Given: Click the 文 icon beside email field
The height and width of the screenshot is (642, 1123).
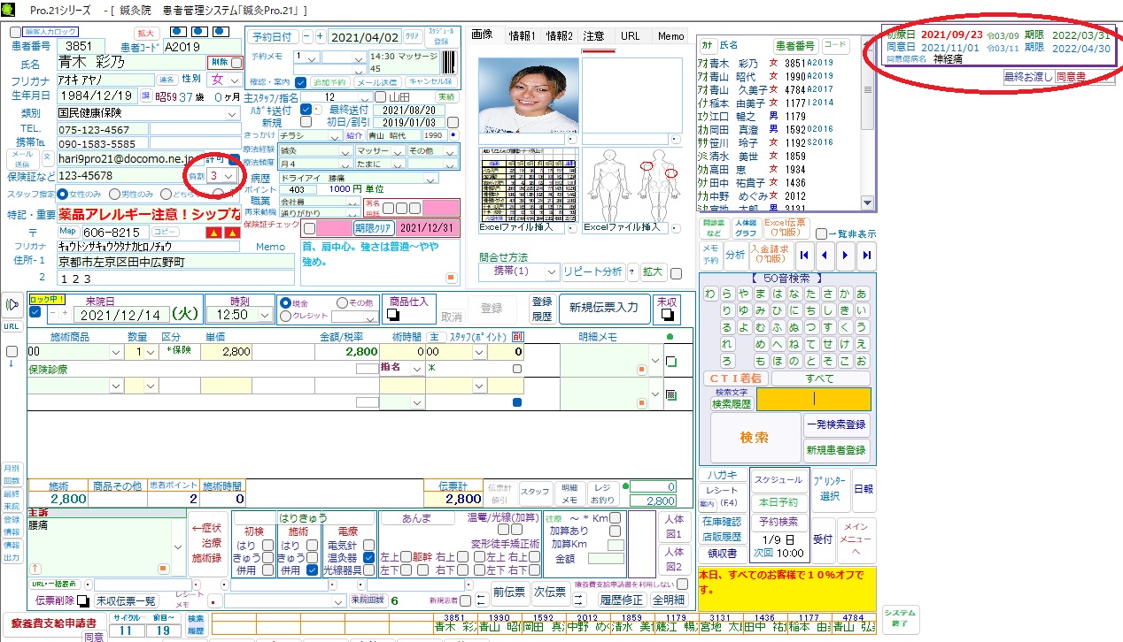Looking at the screenshot, I should [48, 158].
